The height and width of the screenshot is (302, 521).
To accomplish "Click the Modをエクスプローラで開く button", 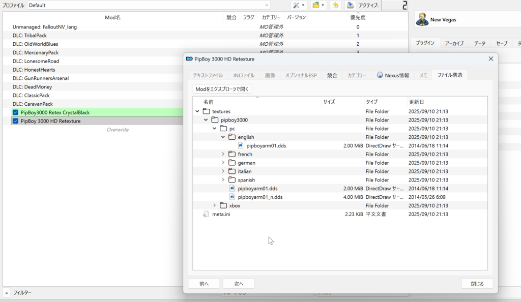I will pos(222,89).
